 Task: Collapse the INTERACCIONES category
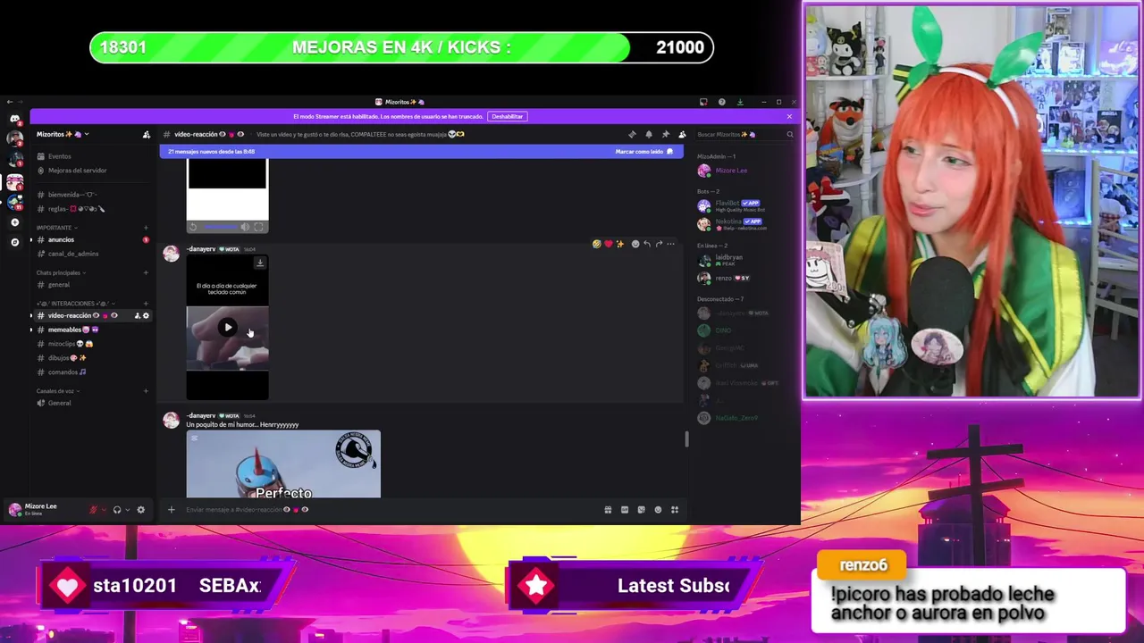75,304
